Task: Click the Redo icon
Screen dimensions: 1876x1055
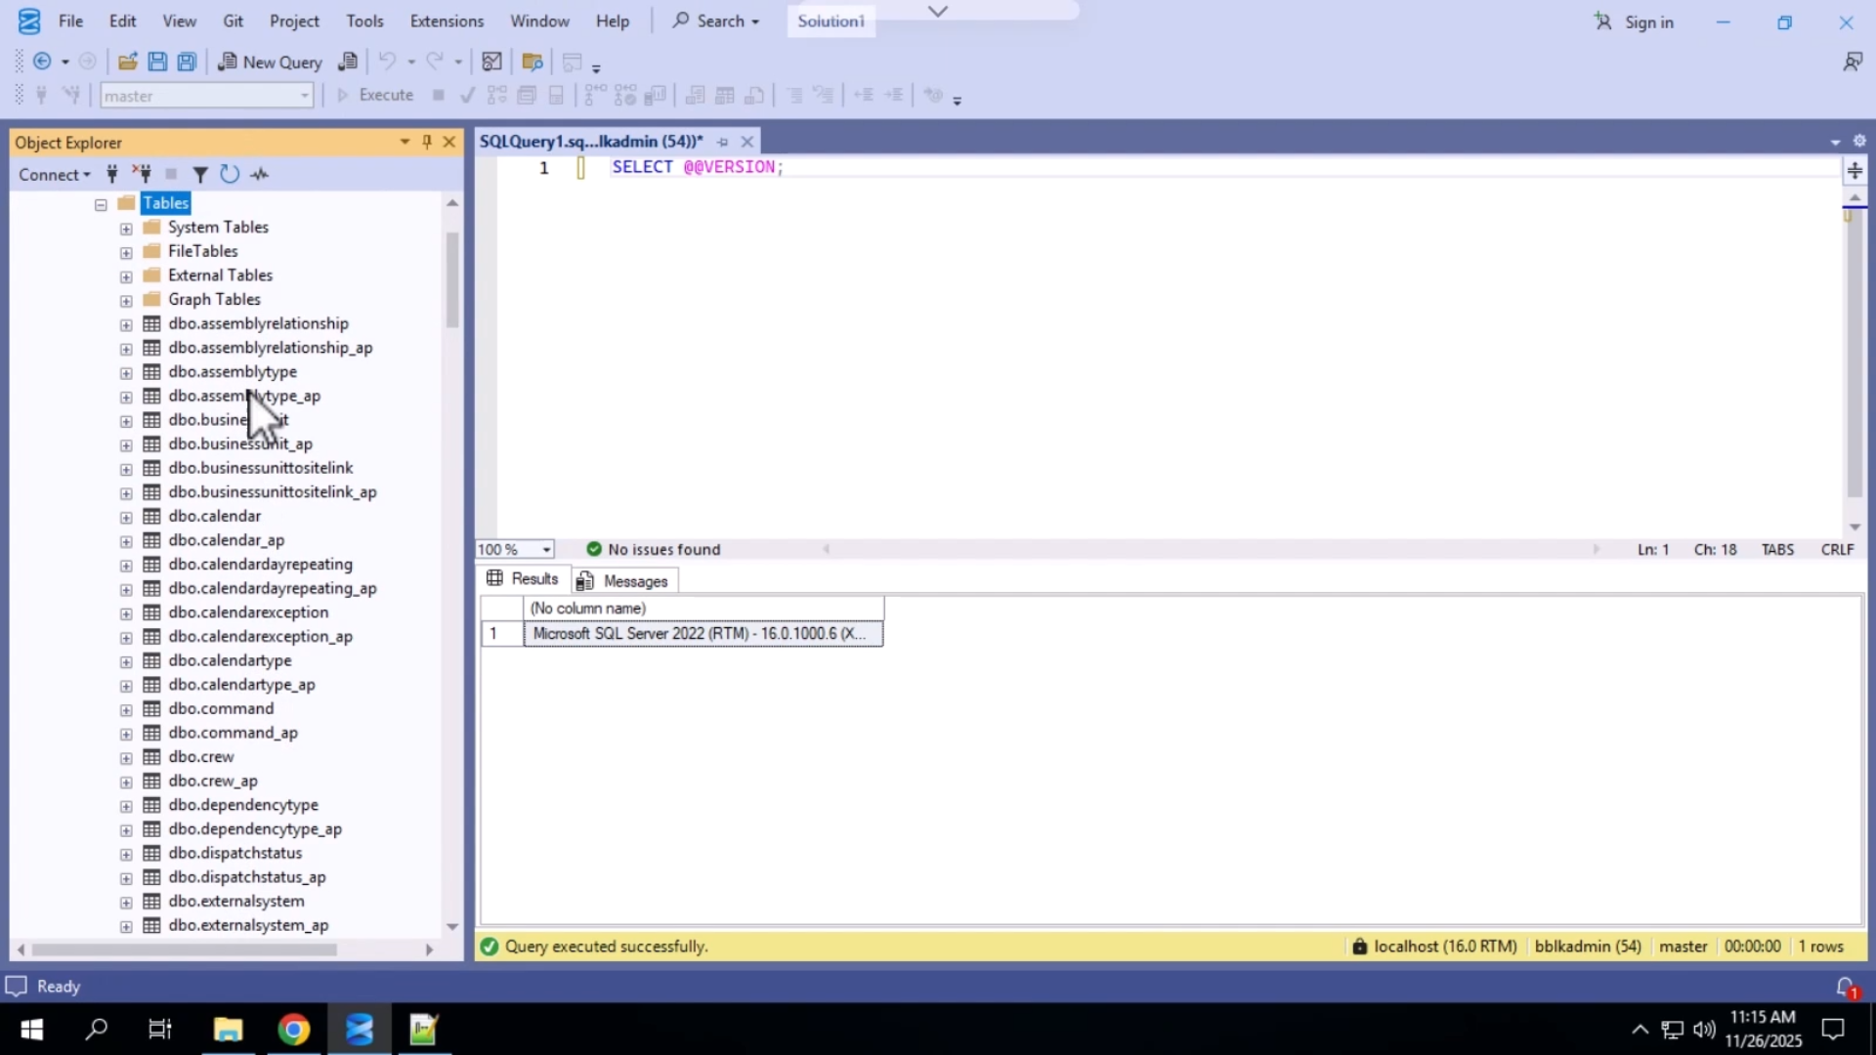Action: point(435,62)
